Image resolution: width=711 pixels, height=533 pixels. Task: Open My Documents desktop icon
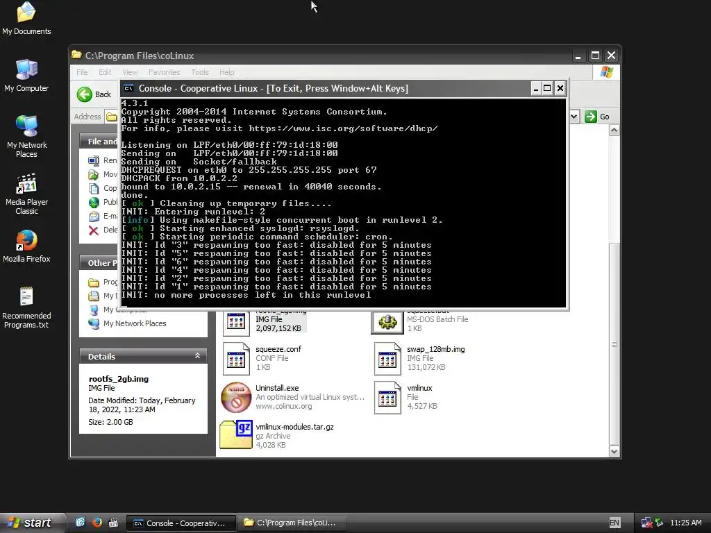point(26,18)
